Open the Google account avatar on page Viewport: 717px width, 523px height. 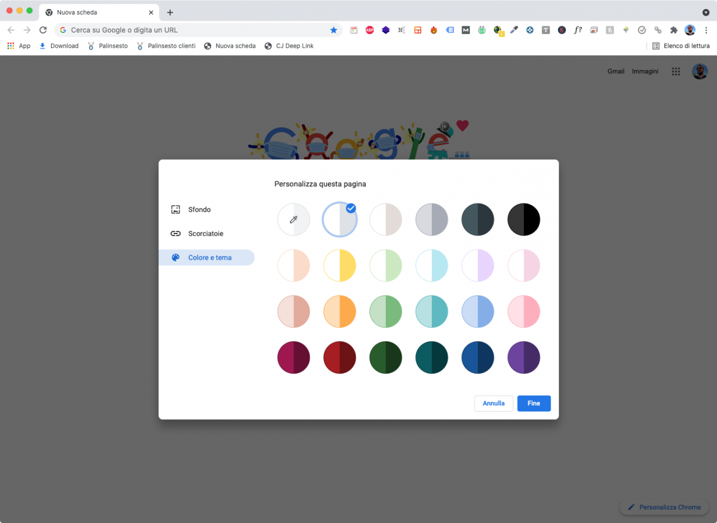click(x=700, y=72)
